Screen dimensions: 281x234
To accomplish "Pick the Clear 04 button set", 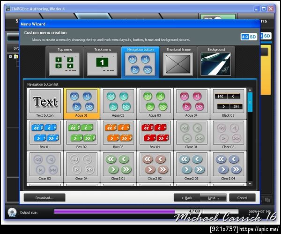I will [x=81, y=166].
